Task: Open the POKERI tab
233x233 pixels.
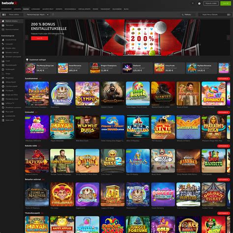Action: pos(95,9)
